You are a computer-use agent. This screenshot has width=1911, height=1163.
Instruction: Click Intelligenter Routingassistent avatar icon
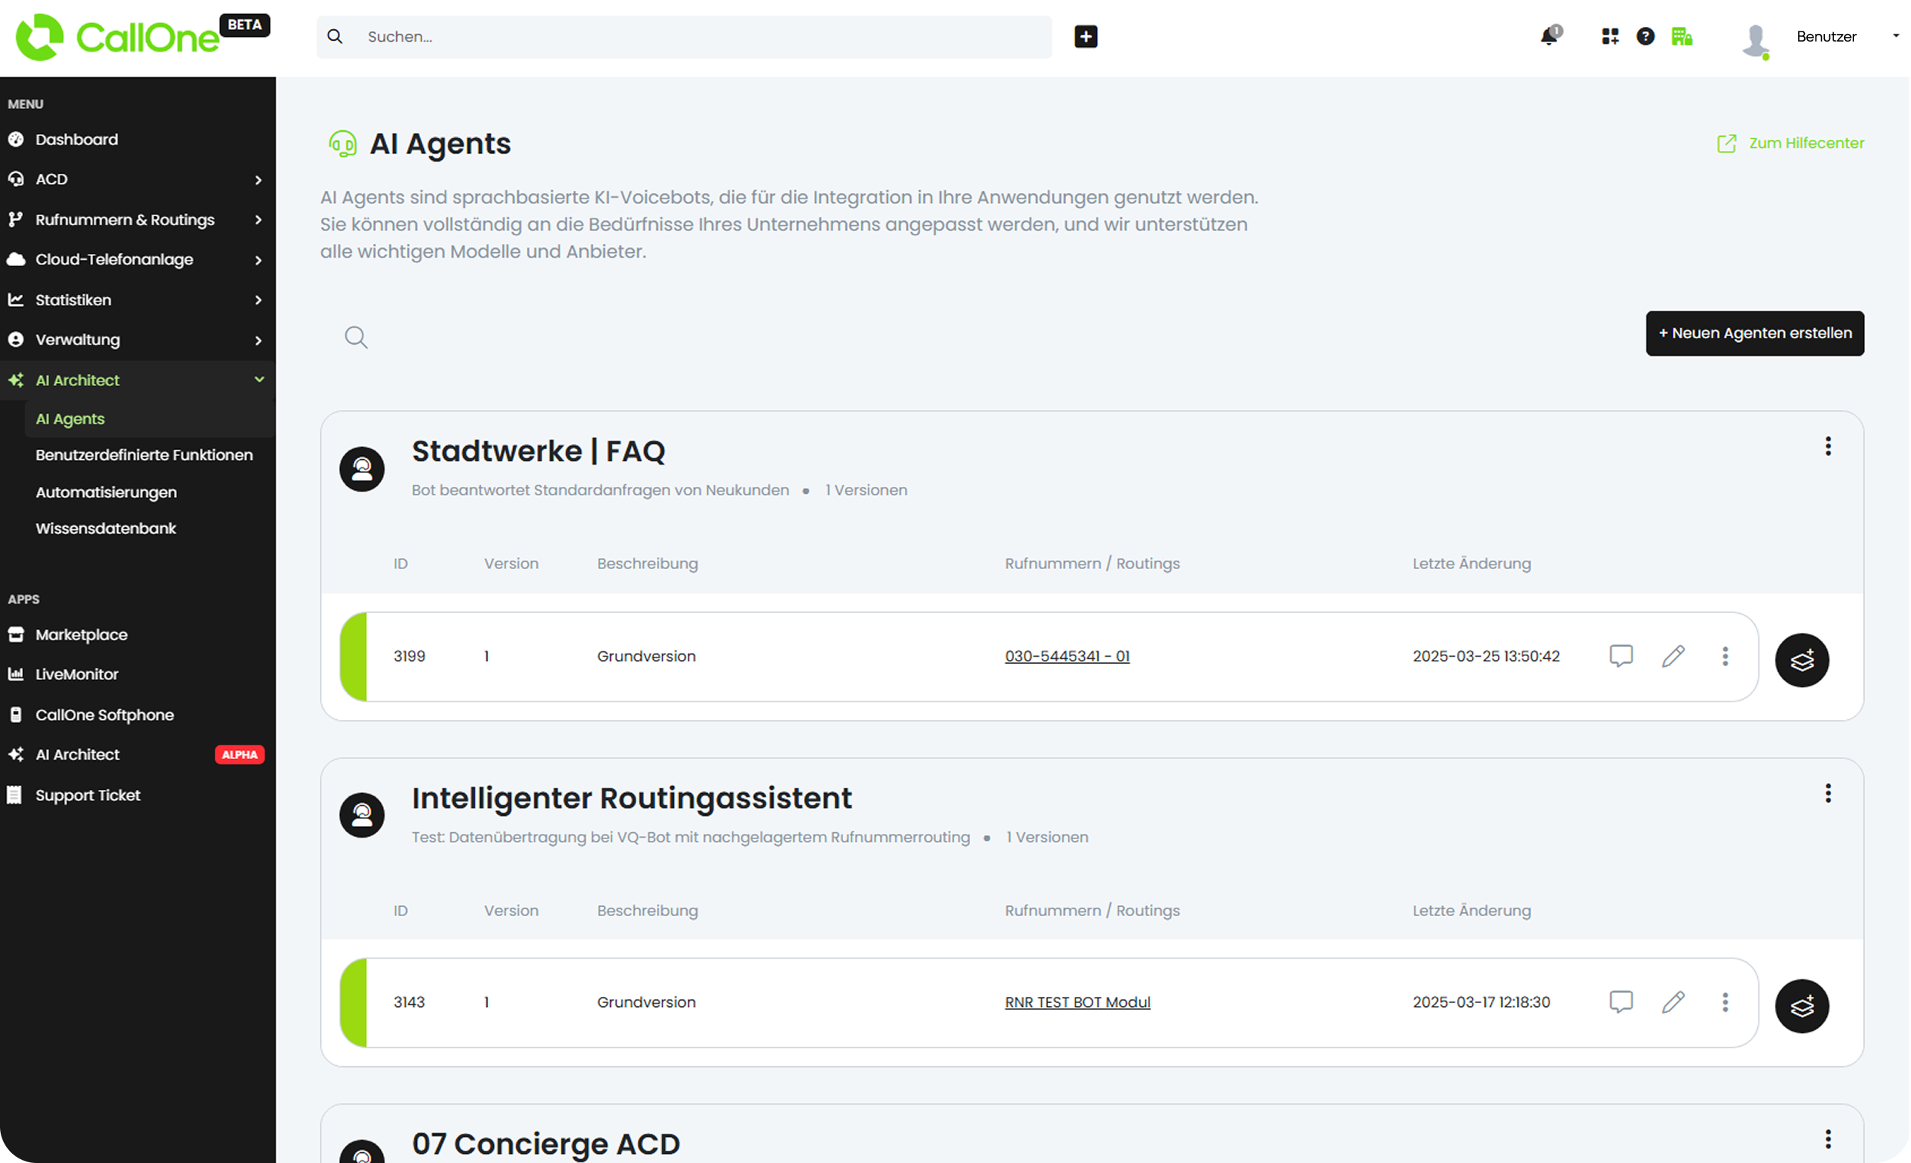[362, 815]
